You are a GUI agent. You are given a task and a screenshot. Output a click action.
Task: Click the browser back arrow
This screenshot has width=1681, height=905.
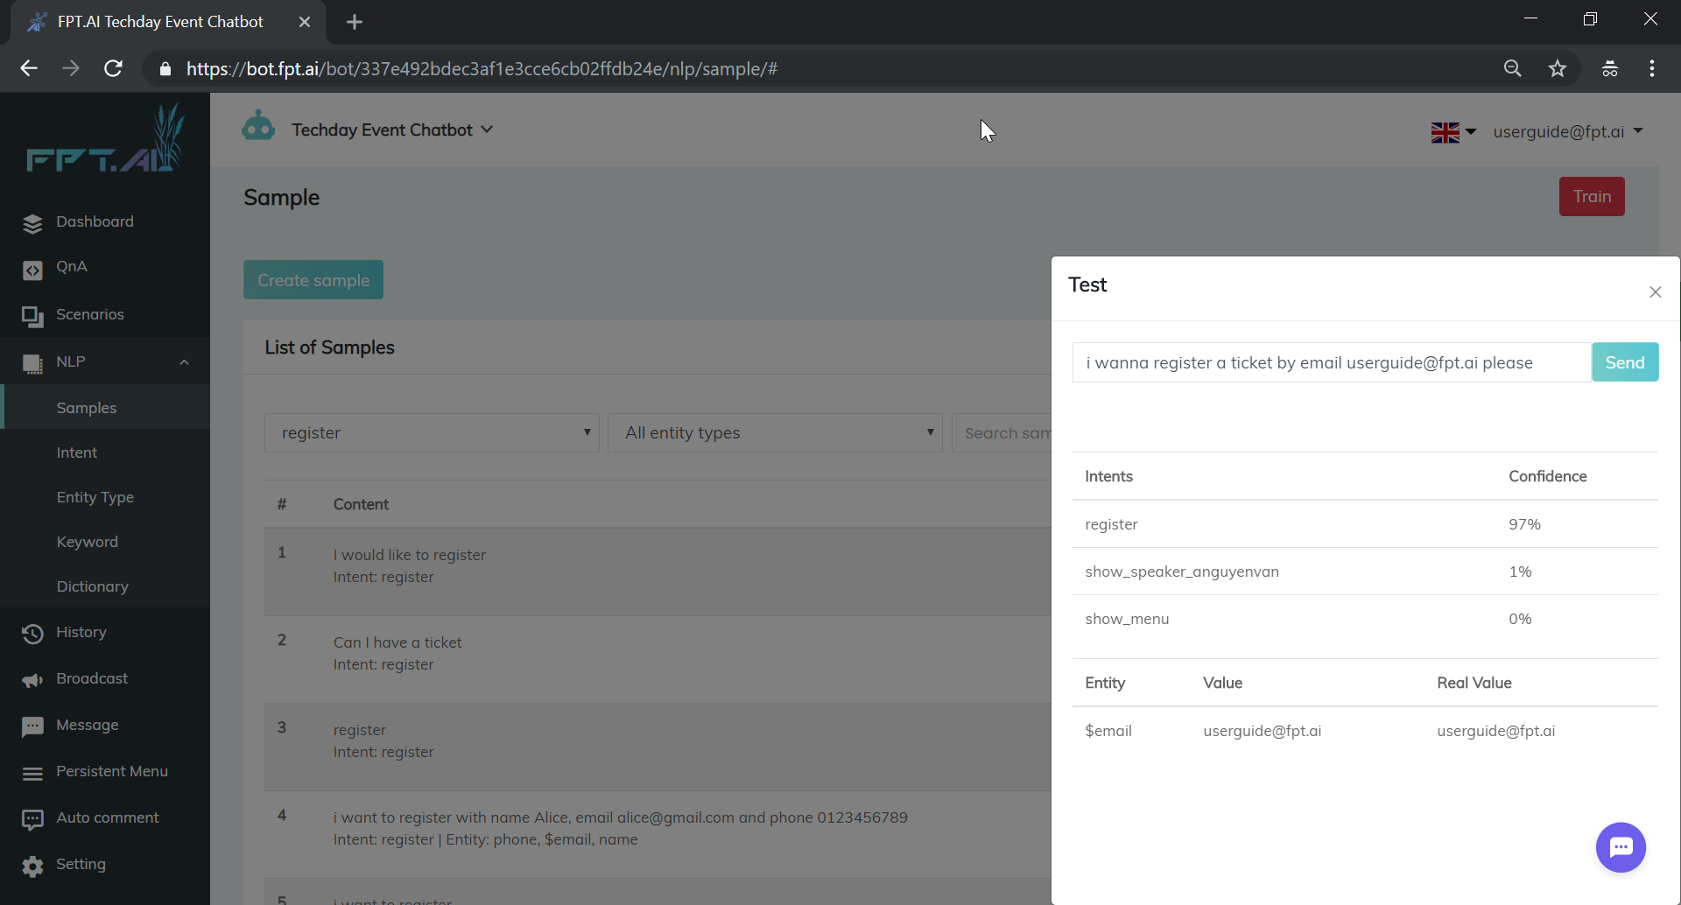point(29,68)
